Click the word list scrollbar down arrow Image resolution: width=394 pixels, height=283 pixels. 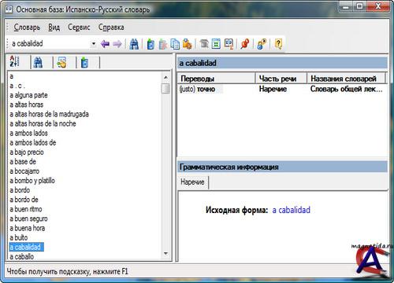pos(165,253)
